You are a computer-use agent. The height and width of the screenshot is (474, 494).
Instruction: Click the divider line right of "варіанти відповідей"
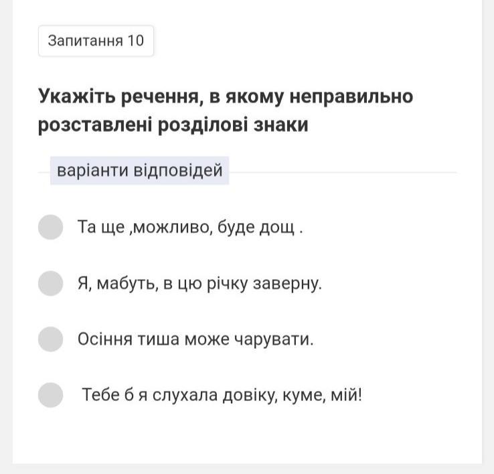(x=343, y=173)
